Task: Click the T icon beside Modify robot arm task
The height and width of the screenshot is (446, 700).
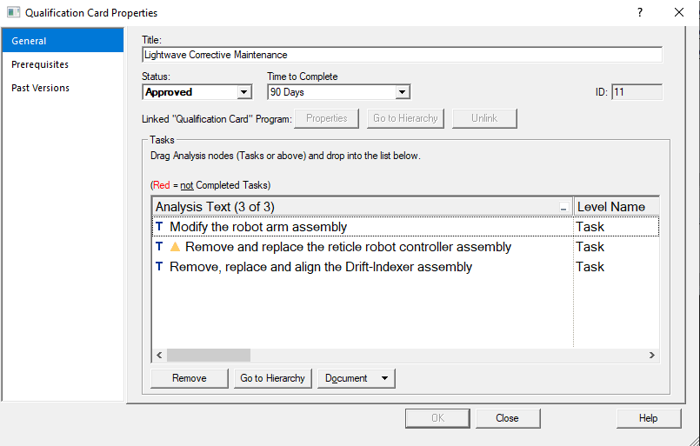Action: pos(159,226)
